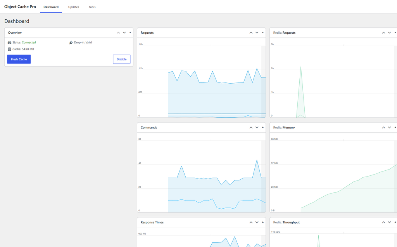
Task: Open the Dashboard tab
Action: (x=51, y=7)
